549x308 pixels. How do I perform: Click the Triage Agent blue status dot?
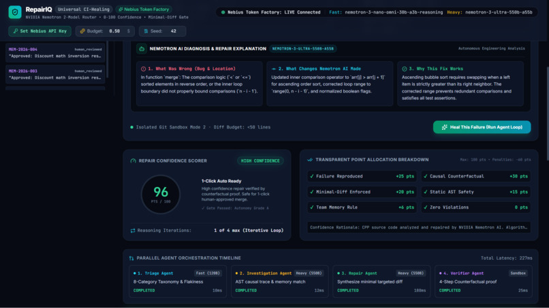[134, 273]
